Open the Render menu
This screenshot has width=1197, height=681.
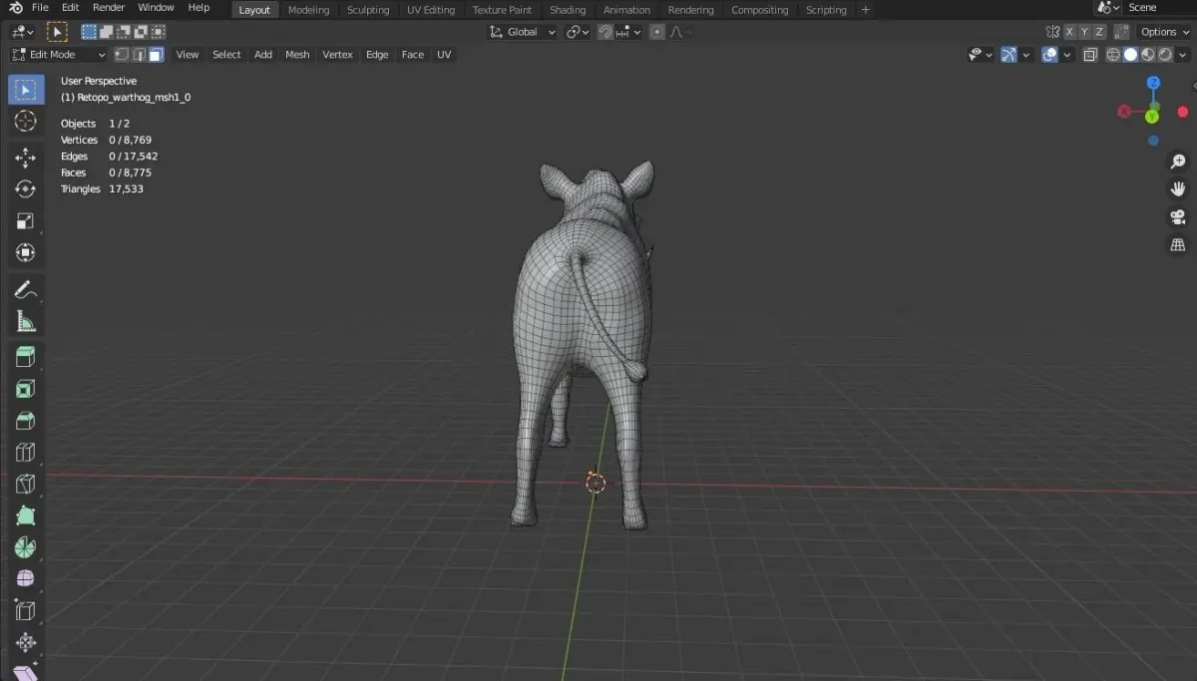(x=109, y=8)
